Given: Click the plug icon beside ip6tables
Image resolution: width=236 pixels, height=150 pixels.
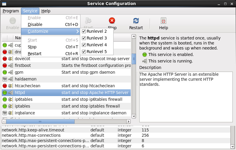Looking at the screenshot, I should (x=10, y=99).
